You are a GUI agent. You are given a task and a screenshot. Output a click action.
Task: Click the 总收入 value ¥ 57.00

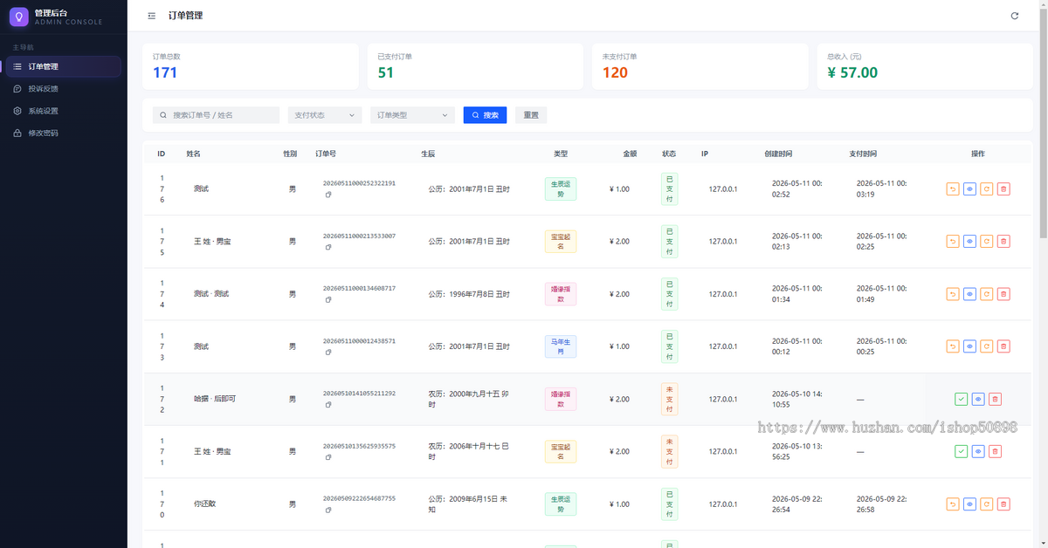click(x=852, y=72)
